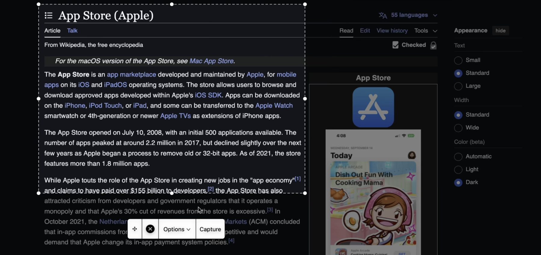
Task: Click the infobox 'App Store' heading
Action: (x=373, y=78)
